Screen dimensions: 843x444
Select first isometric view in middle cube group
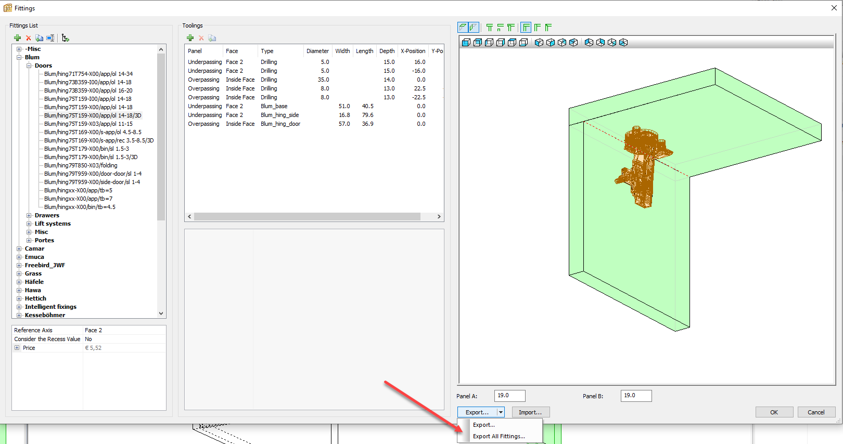tap(539, 43)
